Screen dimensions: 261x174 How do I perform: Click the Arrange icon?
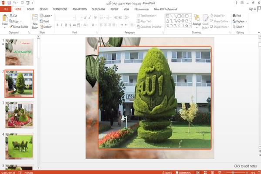pyautogui.click(x=197, y=17)
